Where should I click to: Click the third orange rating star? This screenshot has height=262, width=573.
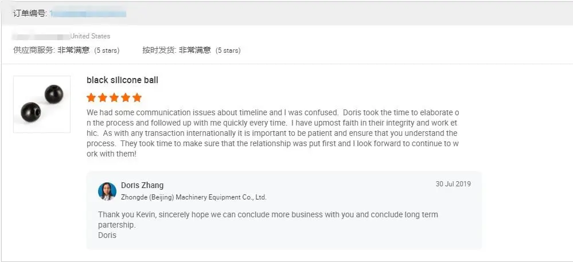pos(114,97)
